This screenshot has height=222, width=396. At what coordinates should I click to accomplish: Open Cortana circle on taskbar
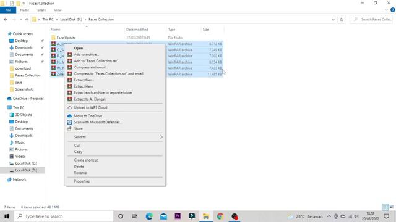[x=121, y=216]
